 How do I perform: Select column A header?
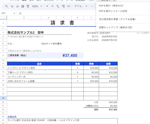pyautogui.click(x=24, y=18)
